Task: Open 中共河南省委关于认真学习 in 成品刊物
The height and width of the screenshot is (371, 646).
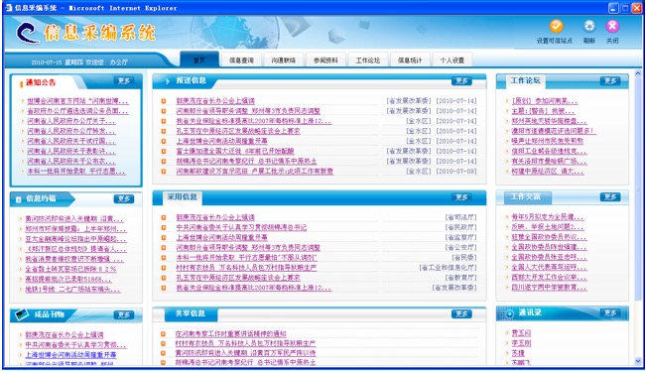Action: click(x=75, y=345)
